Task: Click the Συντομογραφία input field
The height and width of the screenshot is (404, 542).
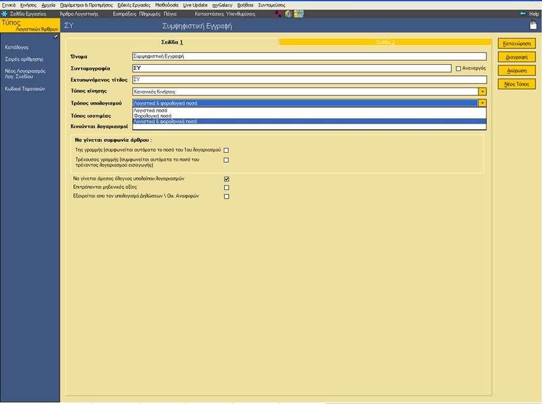Action: pos(292,69)
